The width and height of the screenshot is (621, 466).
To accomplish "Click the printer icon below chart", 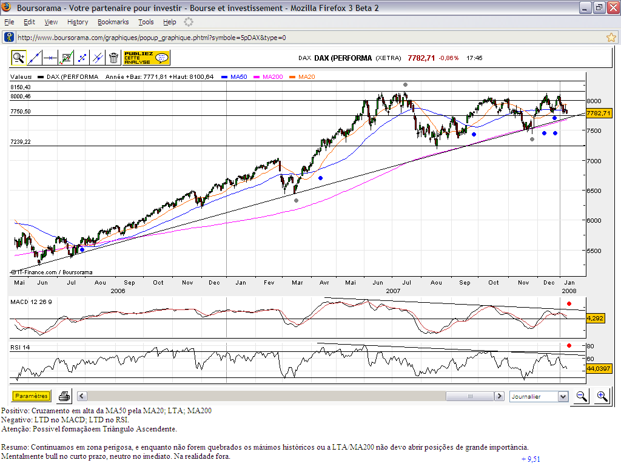I will pos(64,396).
